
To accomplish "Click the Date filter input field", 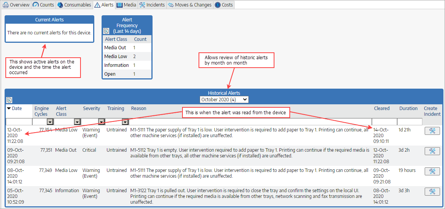I will (x=19, y=122).
